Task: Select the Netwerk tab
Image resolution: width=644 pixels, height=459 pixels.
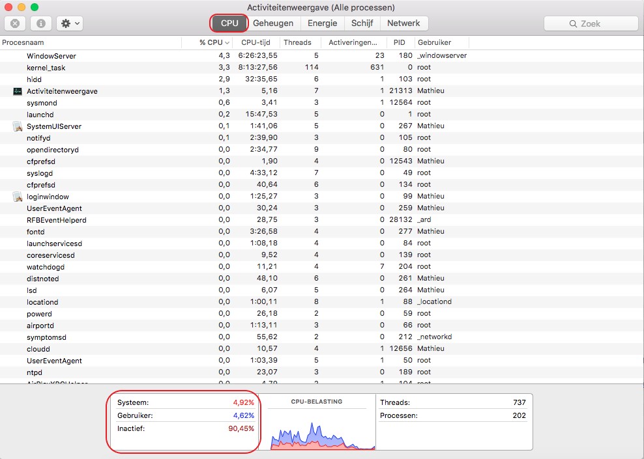Action: [x=403, y=23]
